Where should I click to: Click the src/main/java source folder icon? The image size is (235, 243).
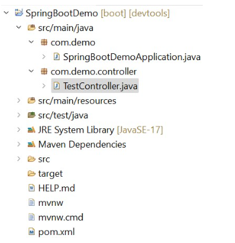coord(32,27)
